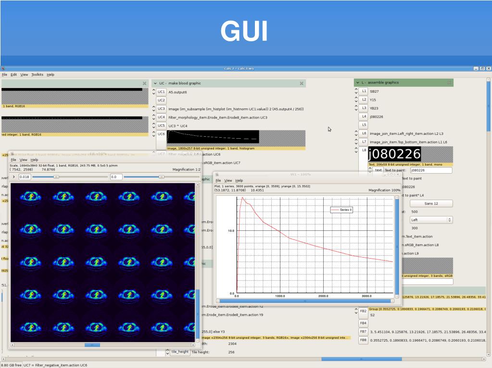The image size is (492, 368).
Task: Open View menu of image viewer window
Action: tap(24, 160)
